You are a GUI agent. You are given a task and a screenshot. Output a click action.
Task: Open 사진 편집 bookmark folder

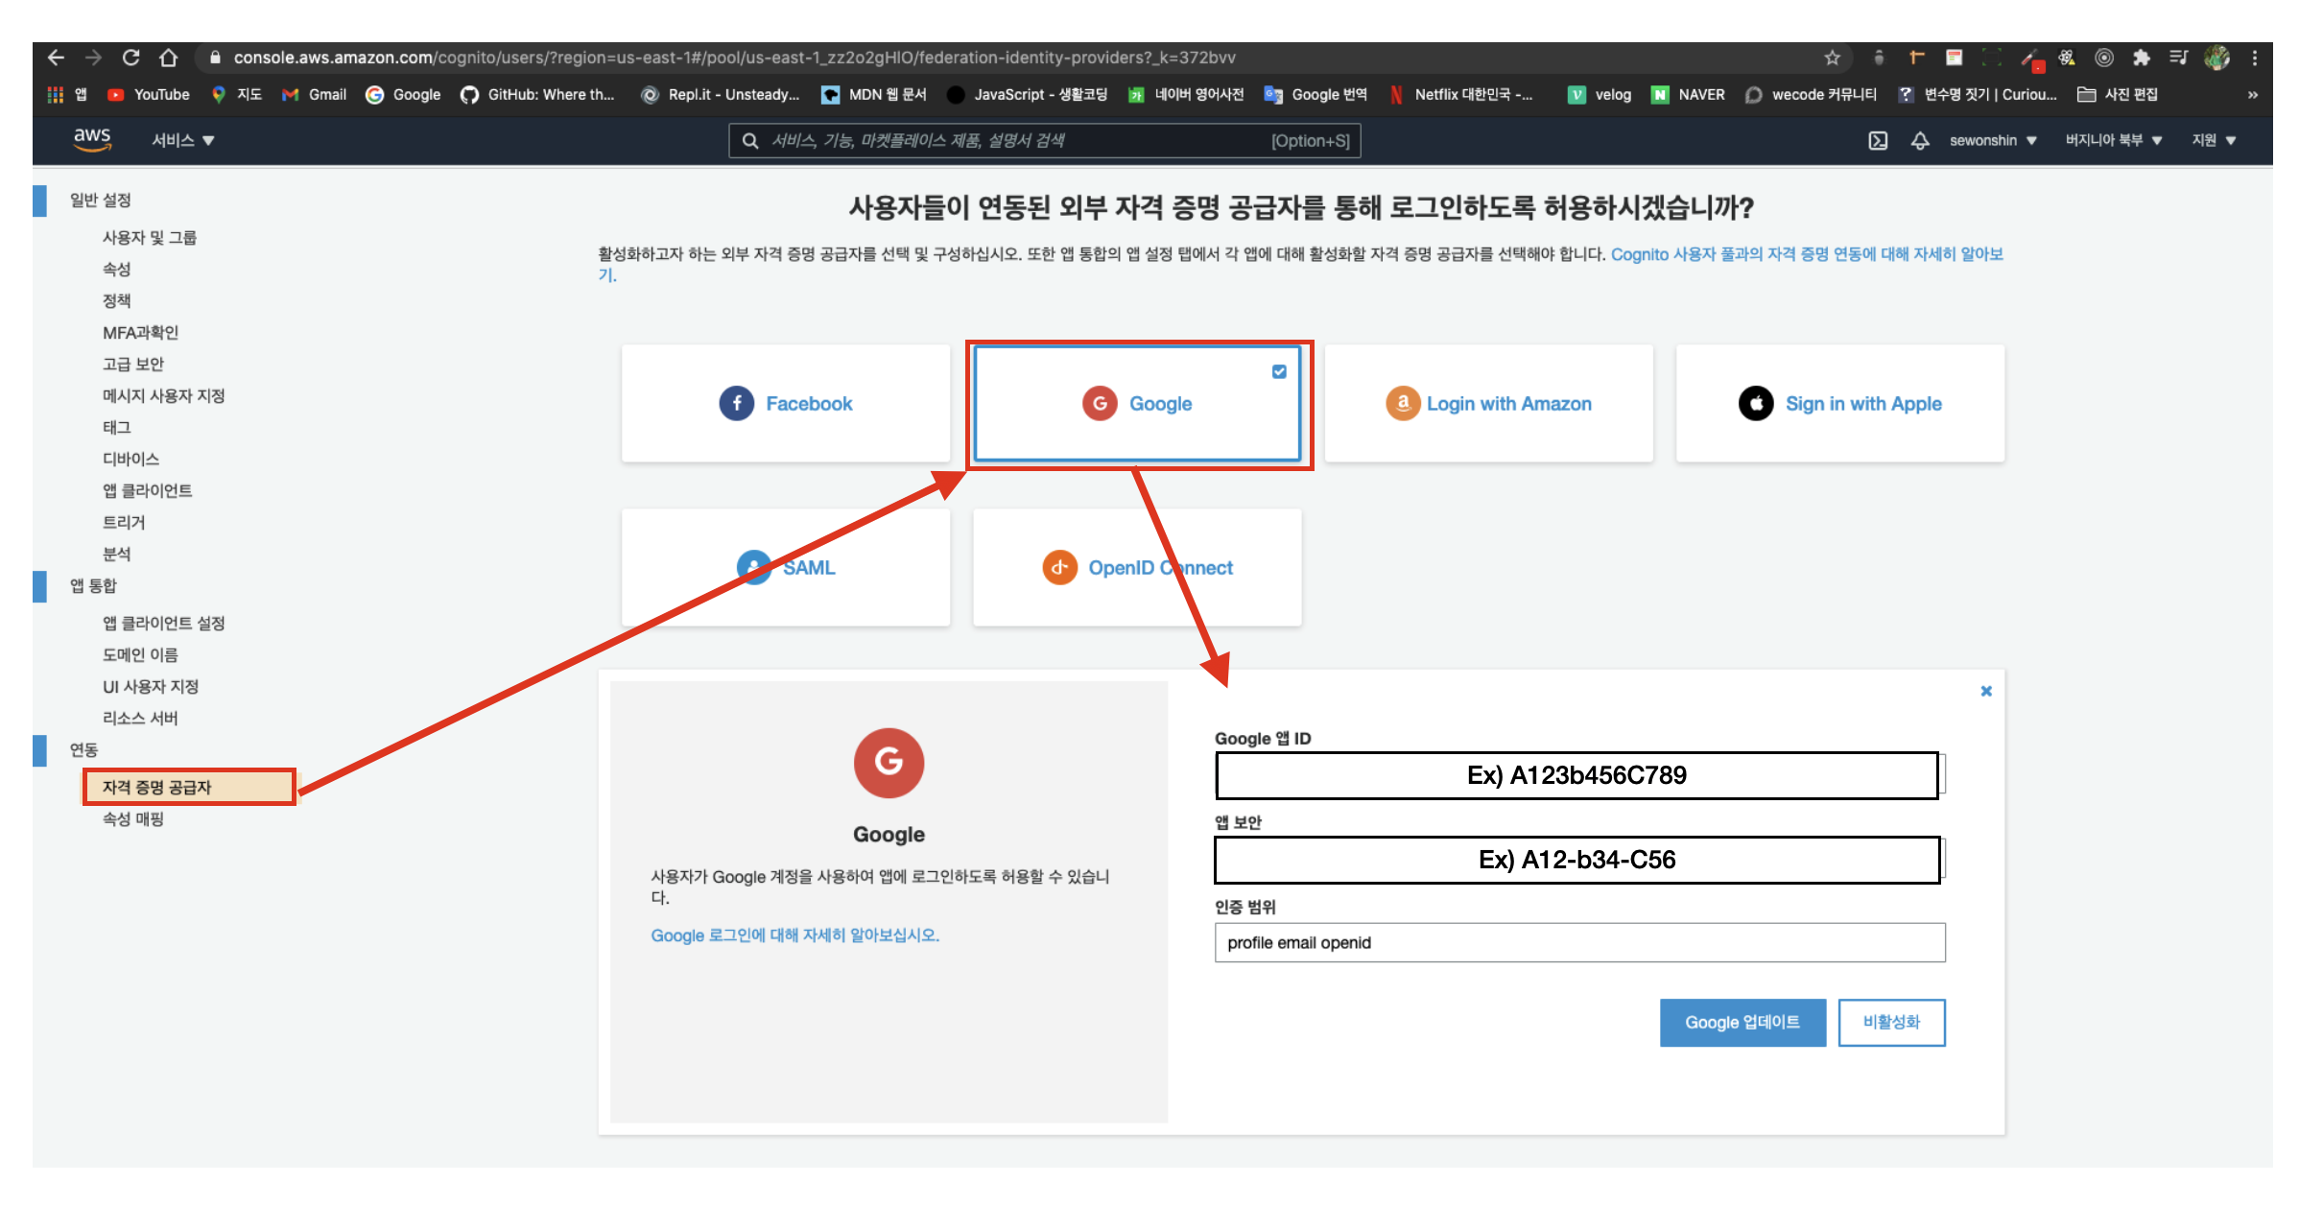(x=2118, y=94)
